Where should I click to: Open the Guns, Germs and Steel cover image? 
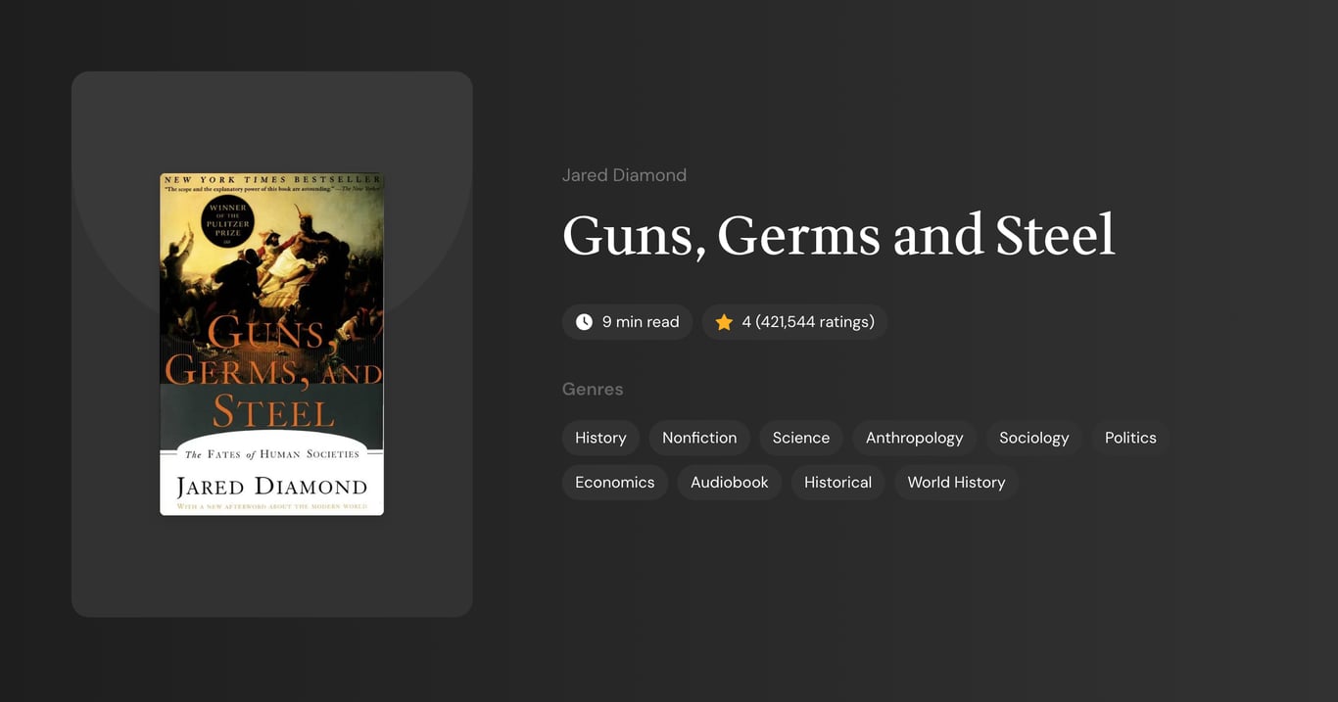pyautogui.click(x=271, y=343)
